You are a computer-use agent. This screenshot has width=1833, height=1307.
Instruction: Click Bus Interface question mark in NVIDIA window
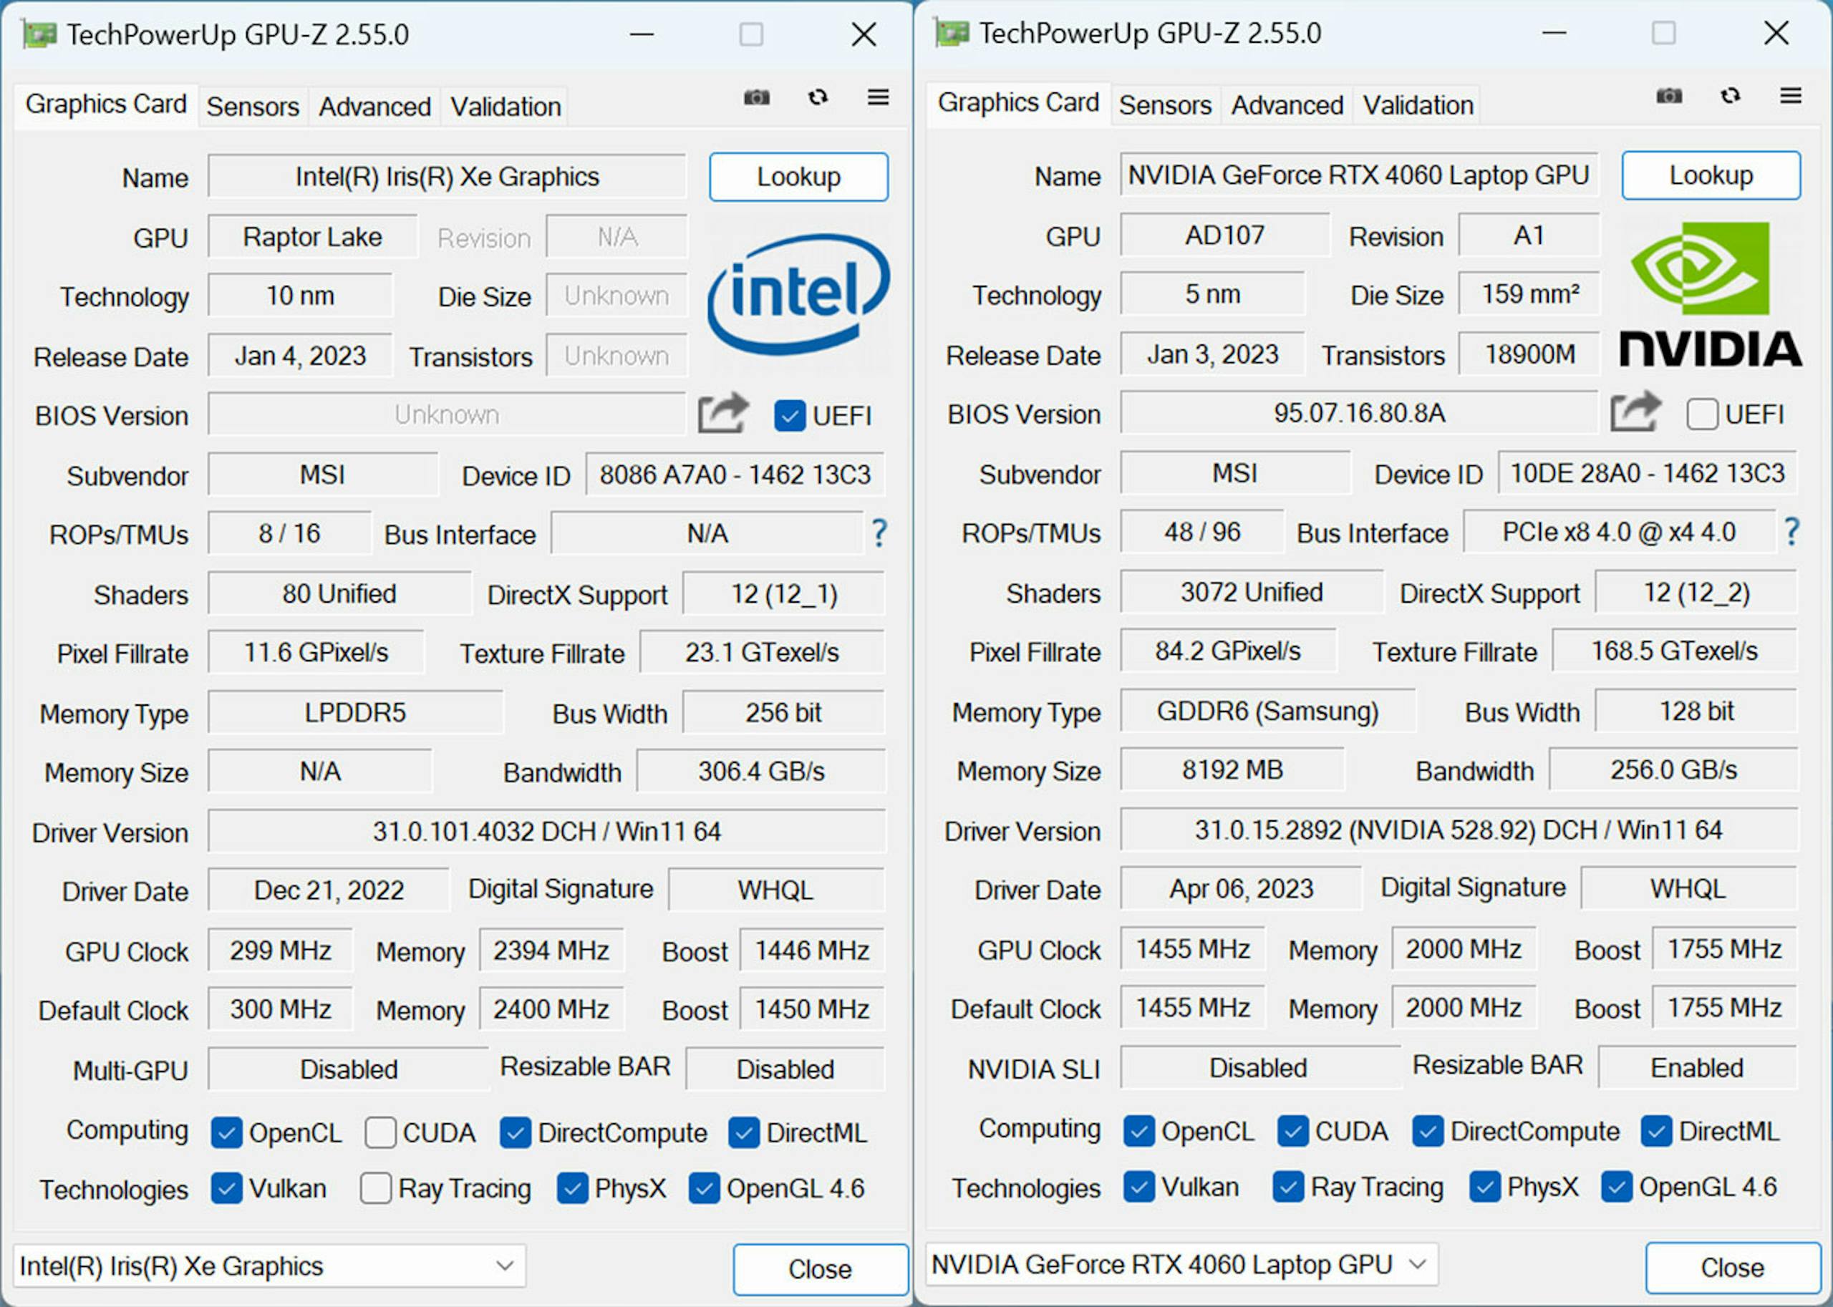coord(1792,531)
